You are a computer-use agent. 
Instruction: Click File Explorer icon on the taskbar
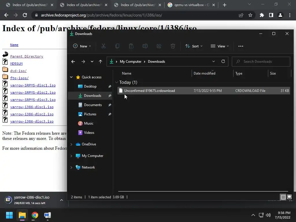coord(22,215)
